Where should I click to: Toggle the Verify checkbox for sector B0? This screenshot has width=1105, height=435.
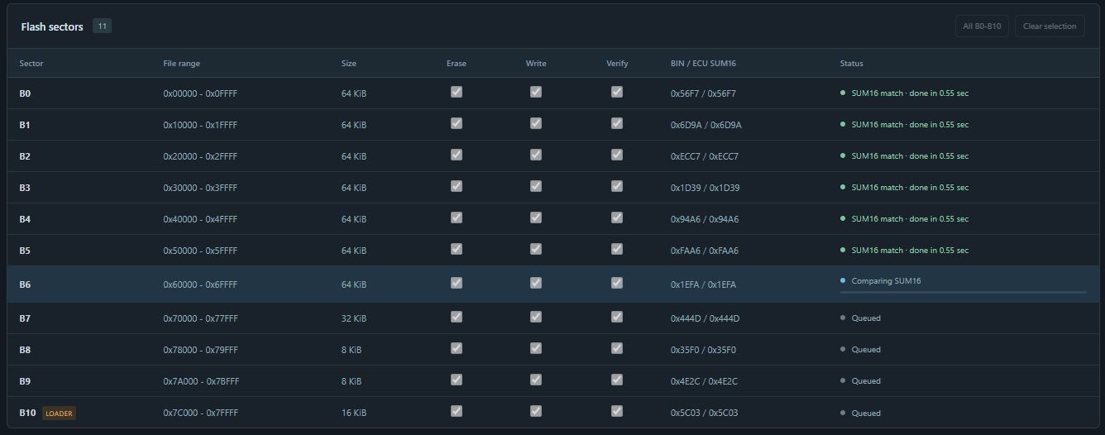pyautogui.click(x=617, y=92)
